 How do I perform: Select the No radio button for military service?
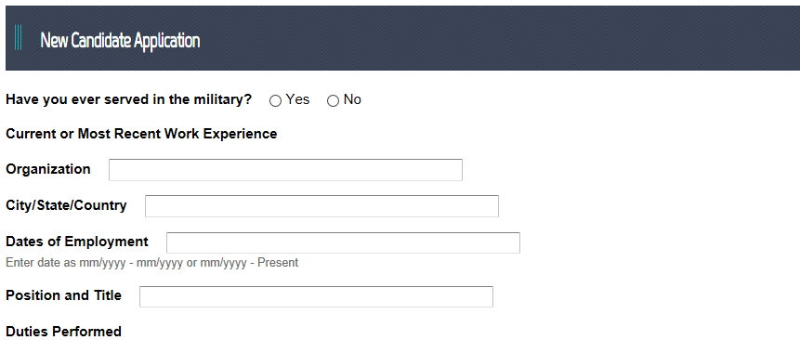[x=333, y=101]
